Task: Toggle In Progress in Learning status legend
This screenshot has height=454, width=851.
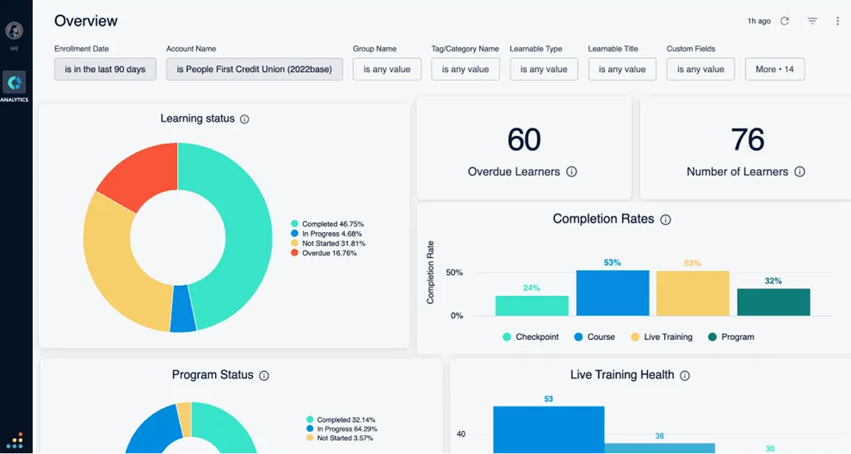Action: 326,233
